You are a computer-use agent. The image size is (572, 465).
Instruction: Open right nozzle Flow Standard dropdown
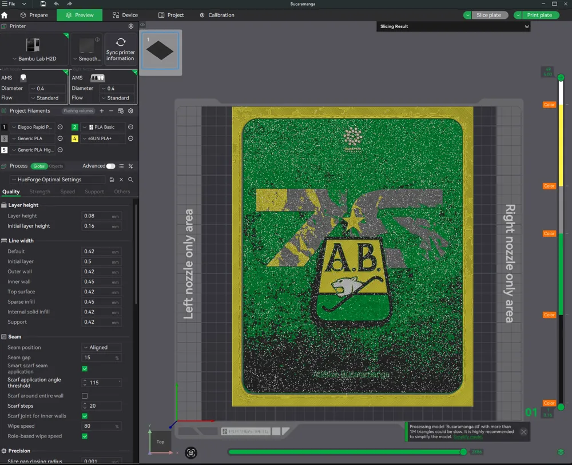click(118, 98)
